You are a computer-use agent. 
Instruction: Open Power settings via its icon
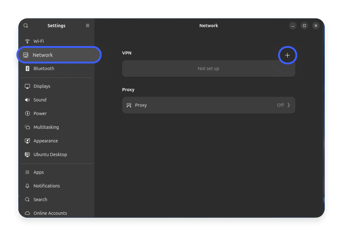pyautogui.click(x=27, y=113)
